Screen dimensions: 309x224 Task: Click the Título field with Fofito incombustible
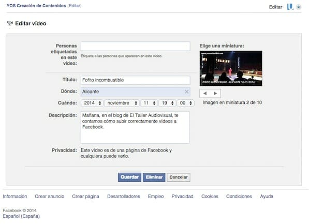pos(136,80)
